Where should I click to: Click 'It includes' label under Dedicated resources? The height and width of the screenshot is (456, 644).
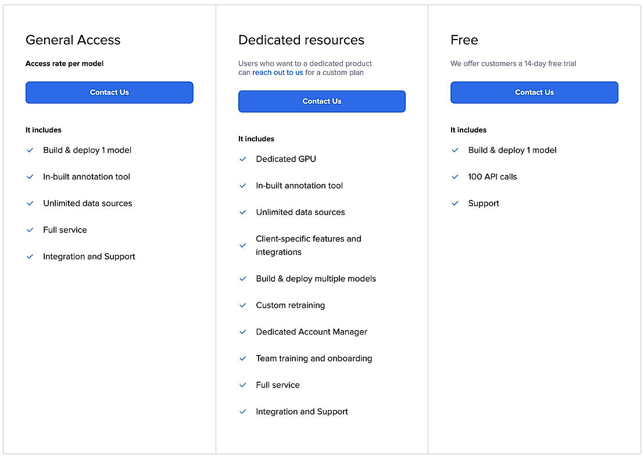(x=256, y=139)
